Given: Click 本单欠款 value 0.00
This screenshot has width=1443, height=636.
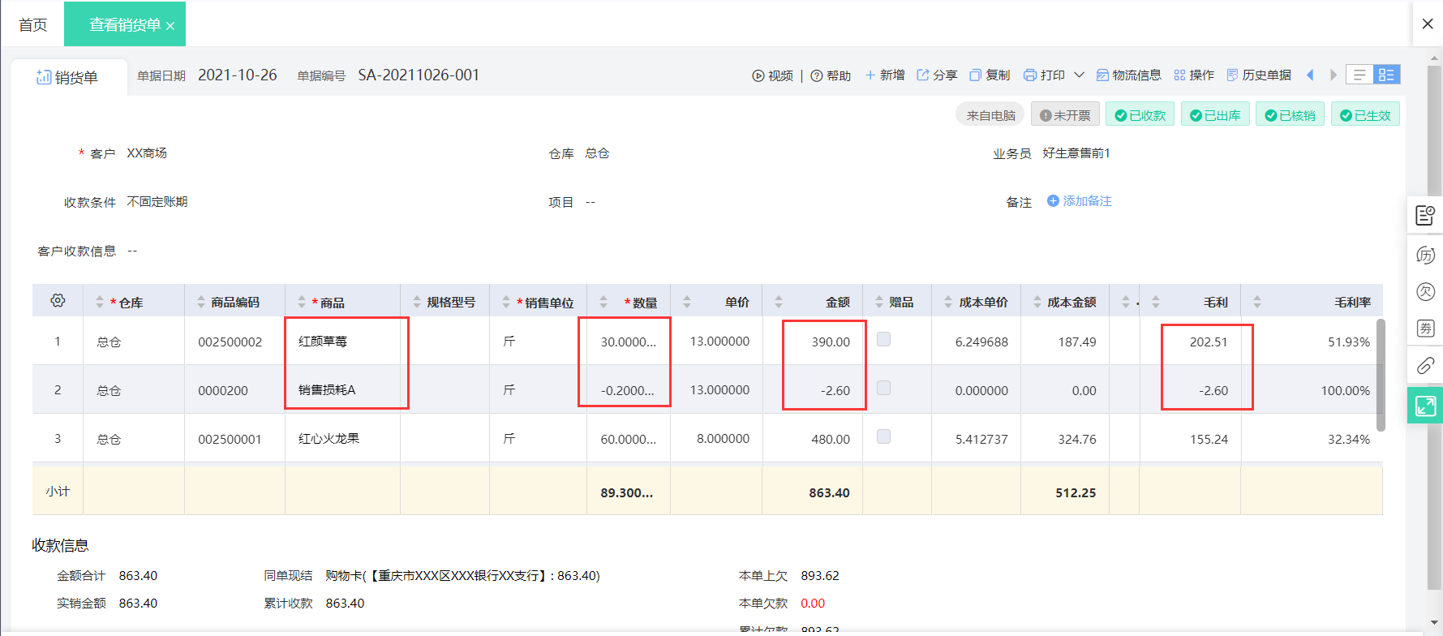Looking at the screenshot, I should (x=813, y=604).
